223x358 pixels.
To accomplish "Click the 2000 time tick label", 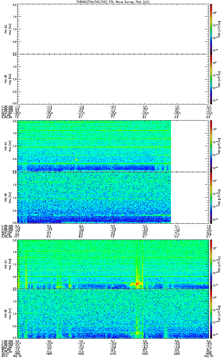I will point(81,353).
